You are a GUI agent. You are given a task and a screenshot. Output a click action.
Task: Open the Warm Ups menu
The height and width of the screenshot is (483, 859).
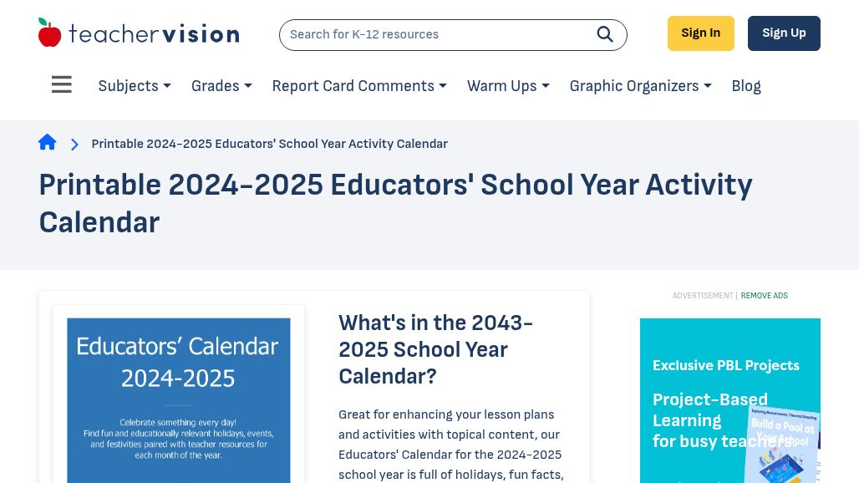coord(508,86)
